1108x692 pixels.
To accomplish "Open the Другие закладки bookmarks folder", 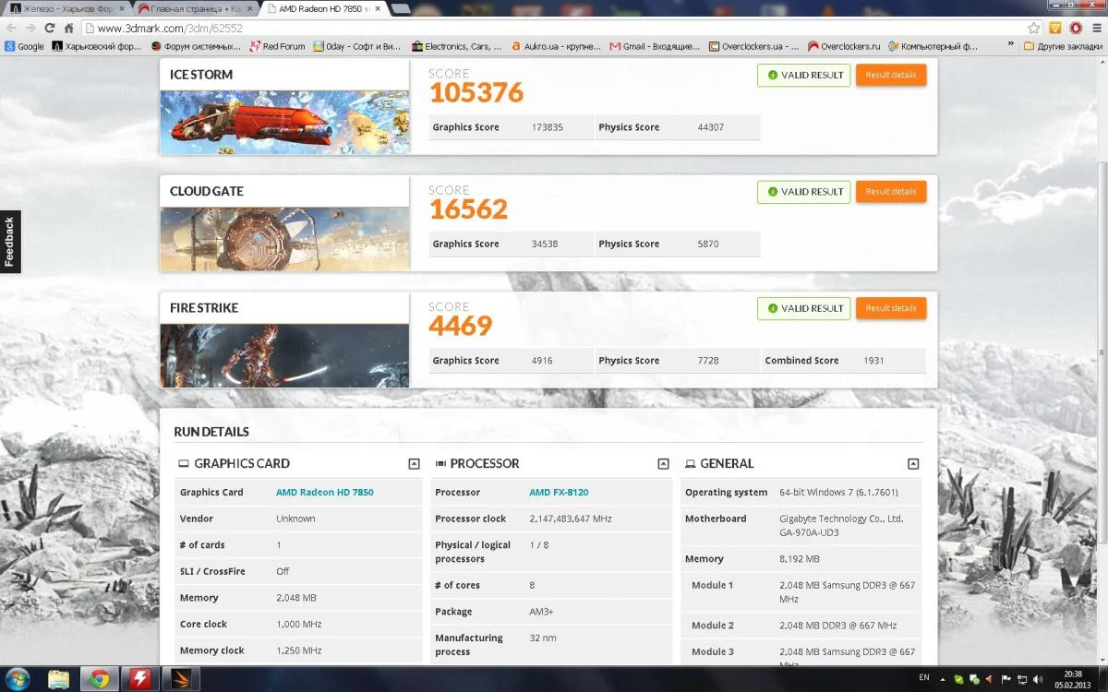I will [x=1063, y=46].
